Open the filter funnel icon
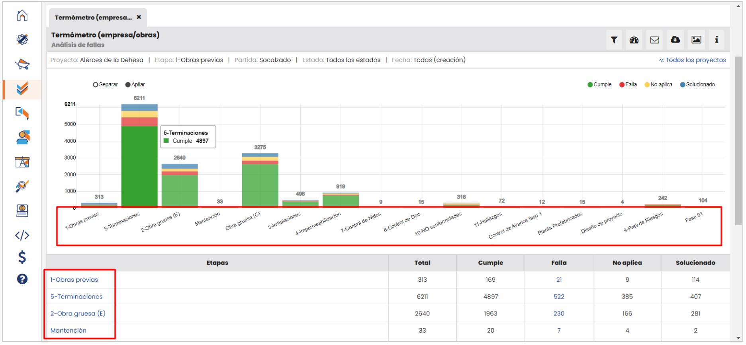Image resolution: width=746 pixels, height=345 pixels. coord(614,40)
